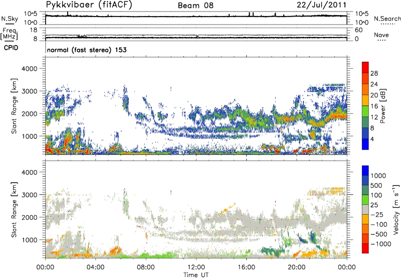The height and width of the screenshot is (278, 401).
Task: Click red -1000 velocity colorbar segment
Action: point(365,248)
